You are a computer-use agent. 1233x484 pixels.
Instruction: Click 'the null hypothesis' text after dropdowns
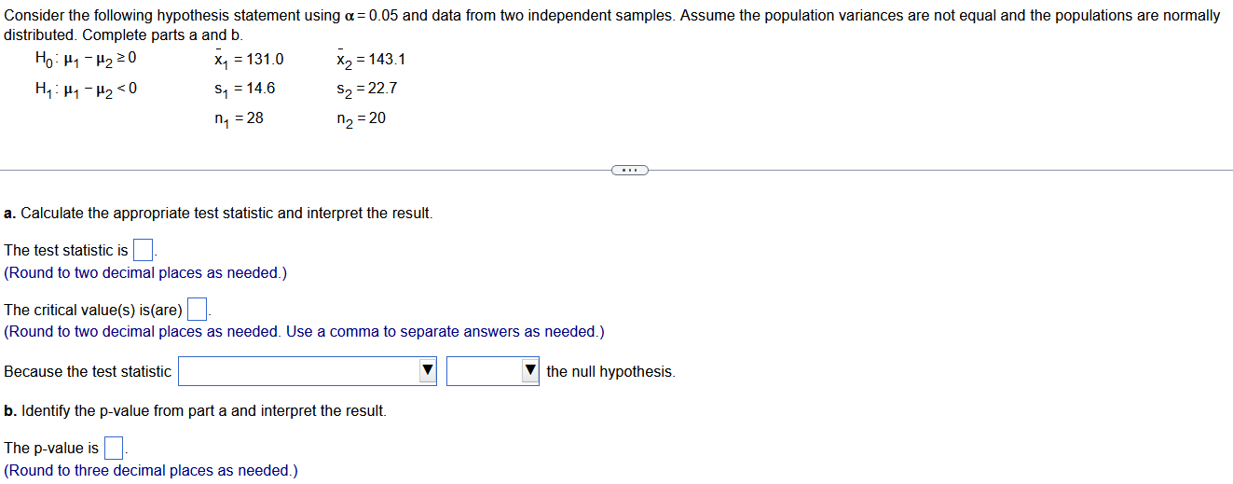click(610, 371)
